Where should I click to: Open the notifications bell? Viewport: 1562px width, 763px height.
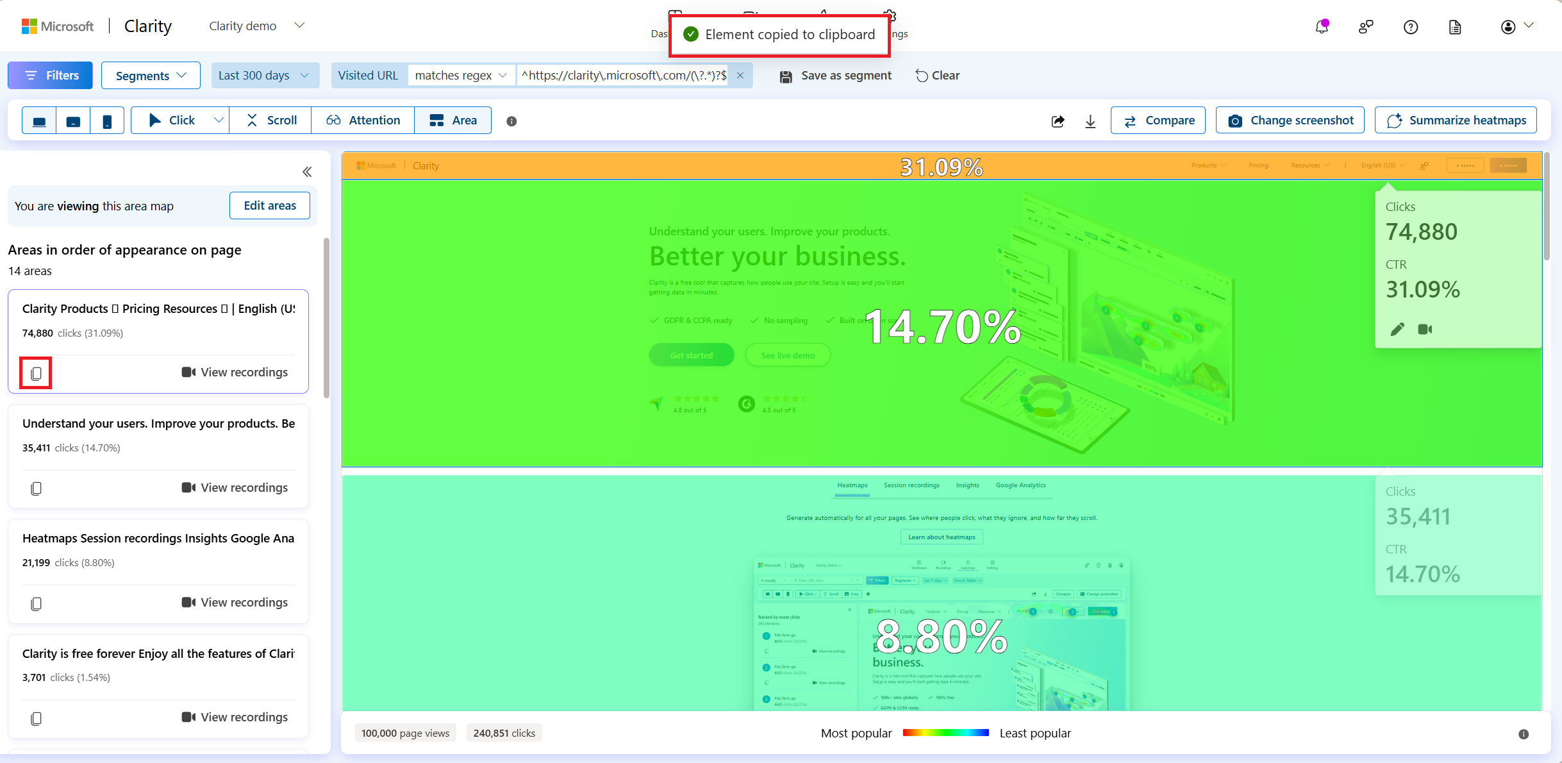[x=1322, y=27]
